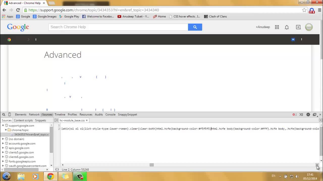Viewport: 323px width, 181px height.
Task: Open the Anudeep Tubati YouTube bookmark
Action: [133, 17]
